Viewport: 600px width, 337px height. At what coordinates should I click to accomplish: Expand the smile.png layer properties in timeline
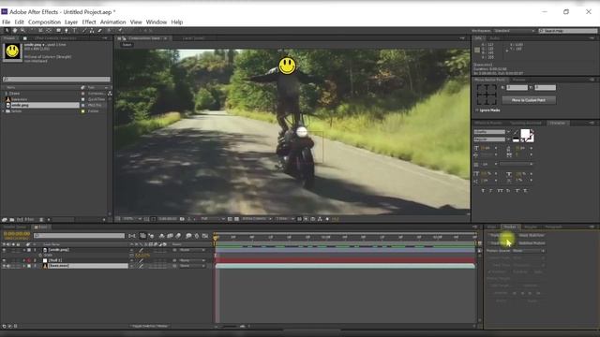(24, 250)
